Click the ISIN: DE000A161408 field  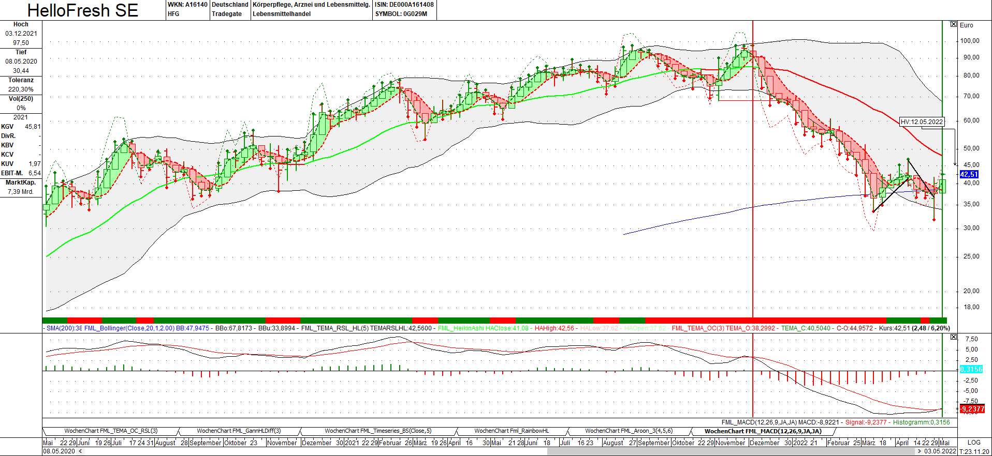click(x=404, y=5)
